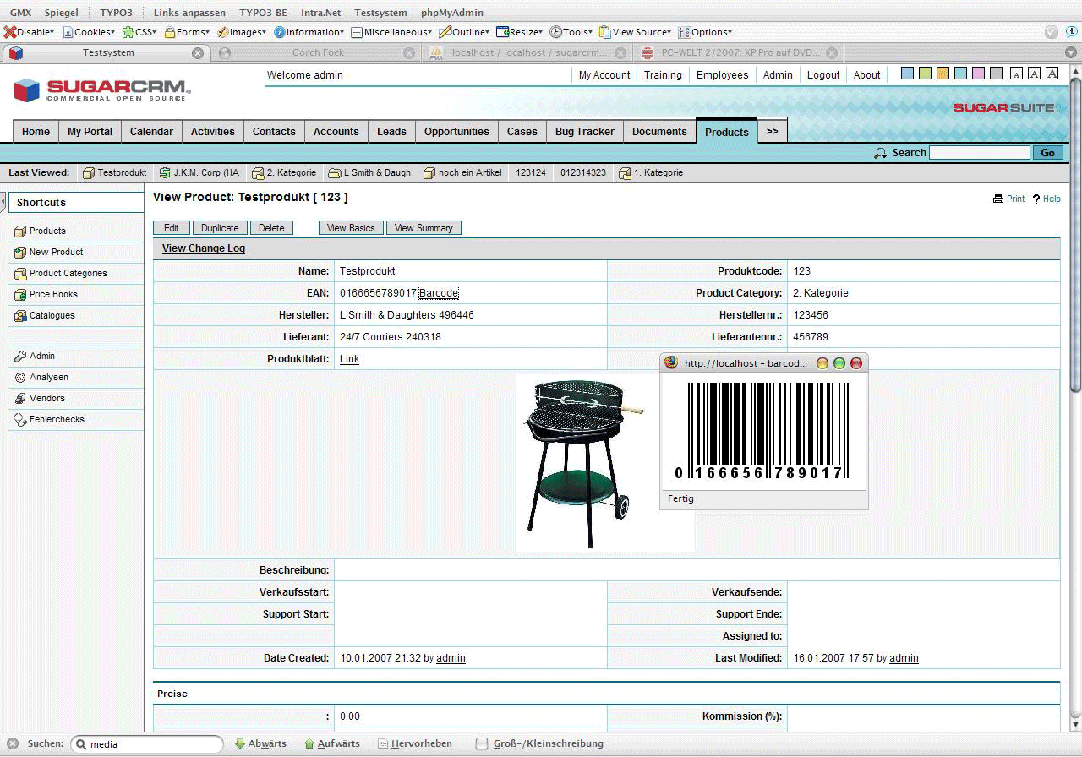Click the Delete button
This screenshot has height=757, width=1082.
271,228
